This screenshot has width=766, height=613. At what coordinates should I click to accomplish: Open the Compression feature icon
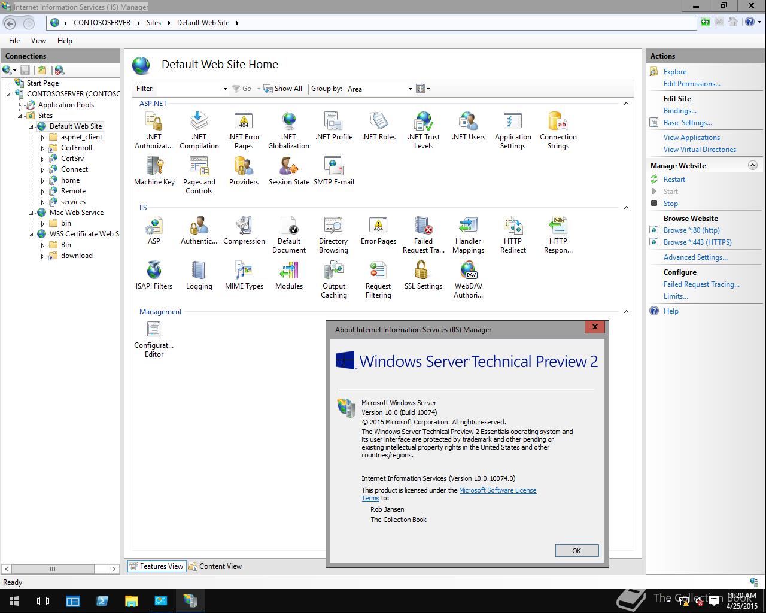click(244, 230)
